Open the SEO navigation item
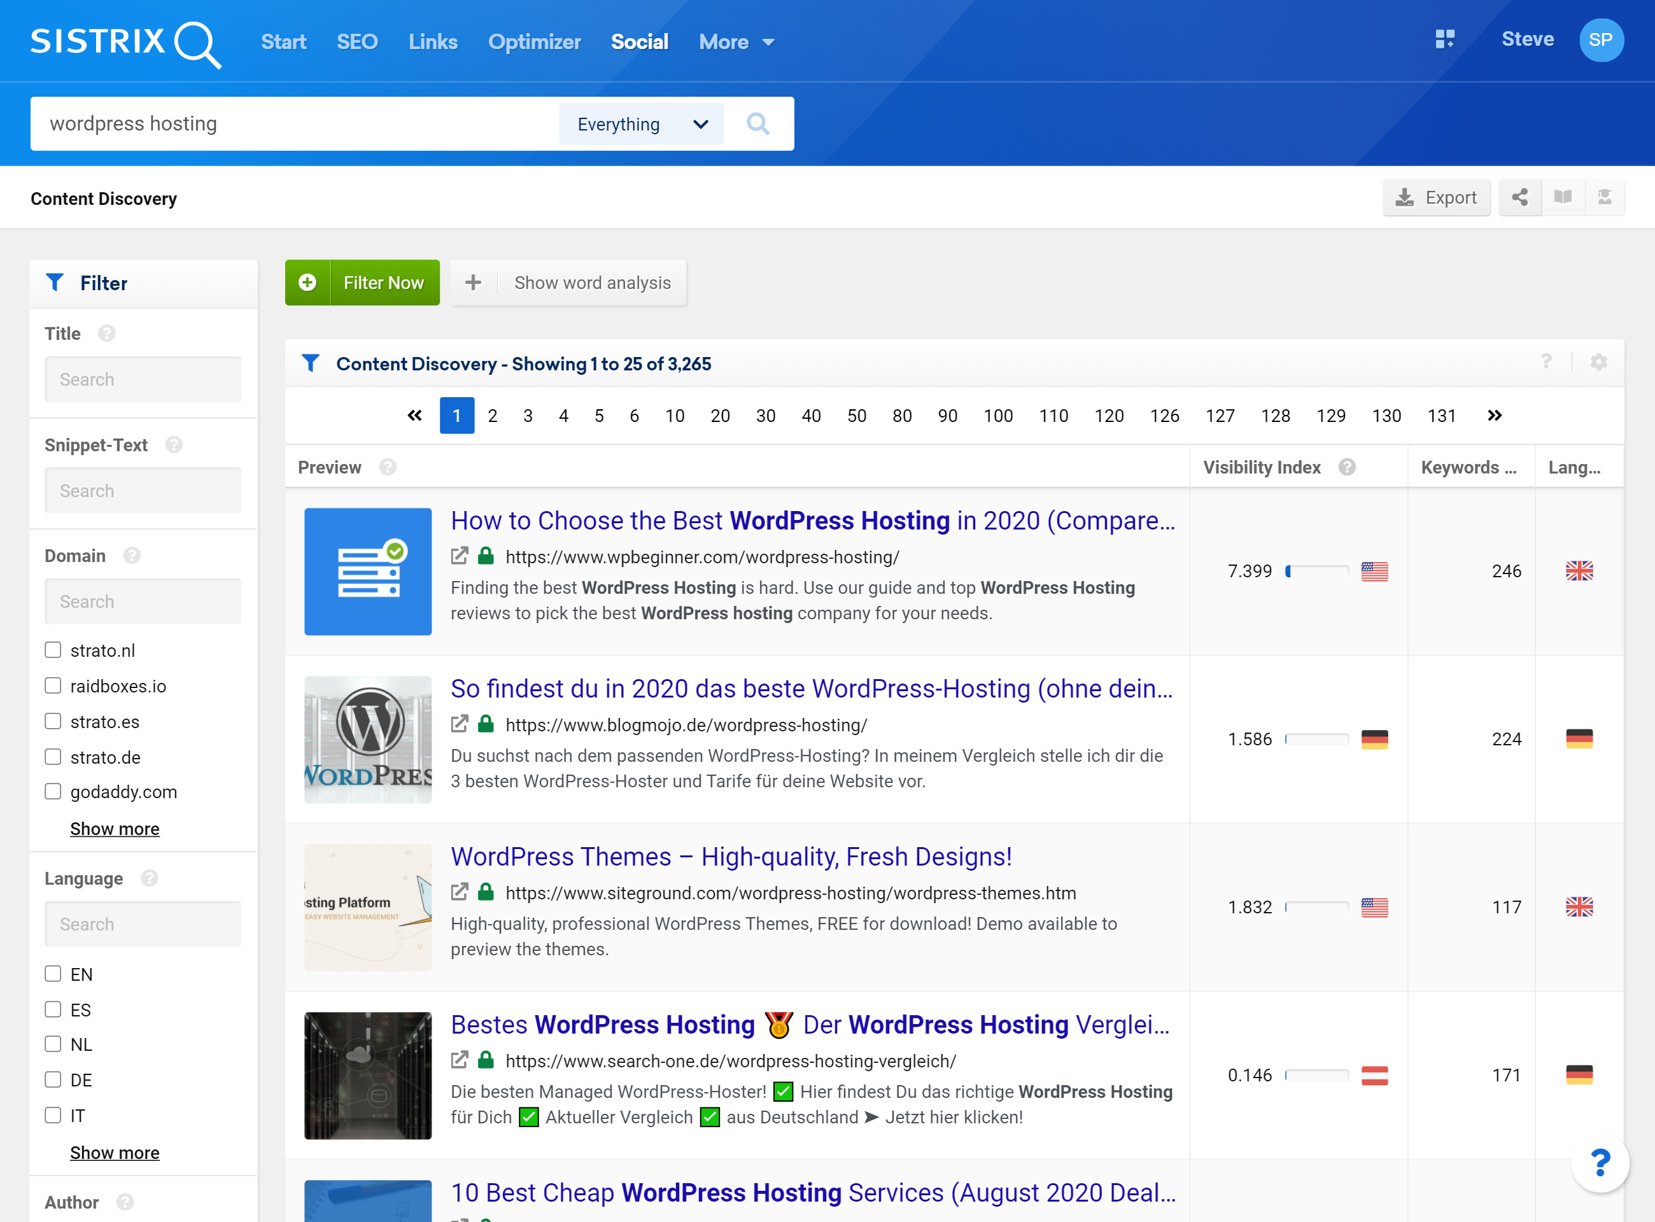The height and width of the screenshot is (1222, 1655). 357,42
